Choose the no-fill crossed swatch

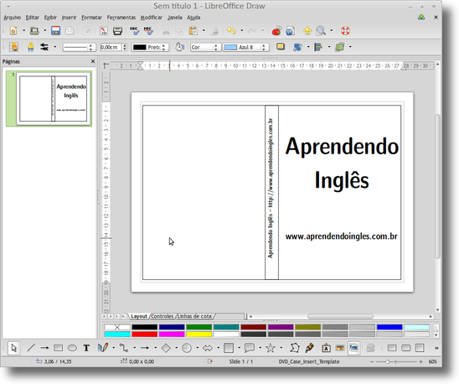[117, 327]
